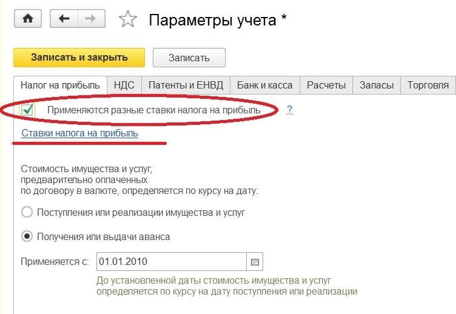The width and height of the screenshot is (456, 314).
Task: Open the calendar picker next to 01.01.2010
Action: (x=255, y=262)
